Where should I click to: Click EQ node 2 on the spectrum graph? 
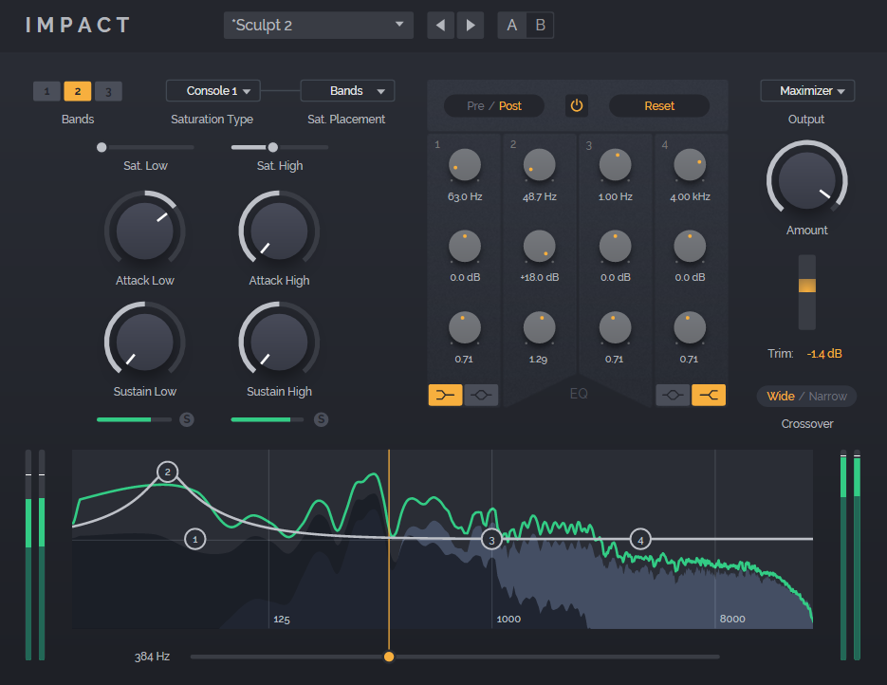click(x=168, y=472)
